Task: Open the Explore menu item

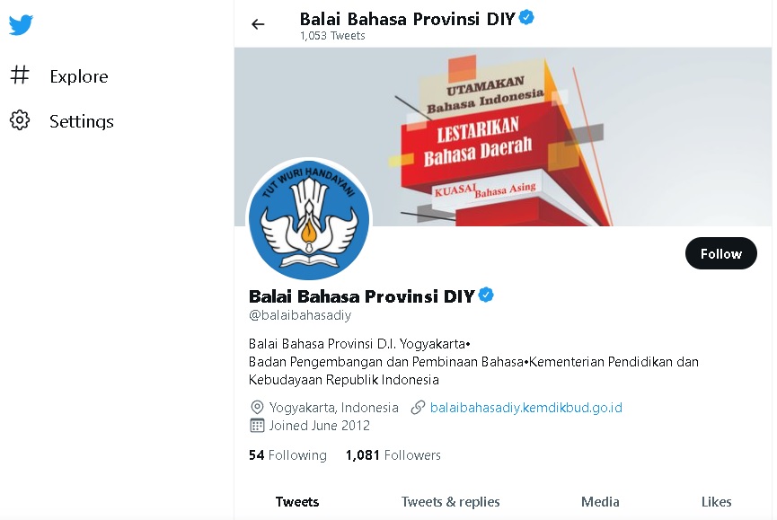Action: (x=79, y=76)
